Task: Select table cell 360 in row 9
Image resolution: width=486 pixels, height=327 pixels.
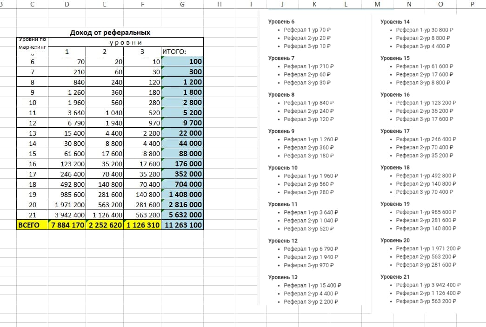Action: pyautogui.click(x=105, y=92)
